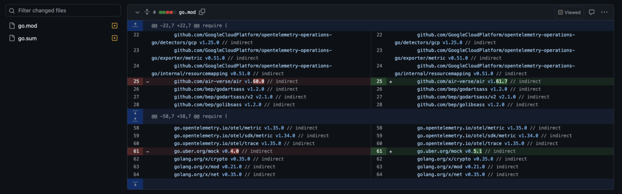Screen dimensions: 622x194
Task: Open the go.mod file name in the diff header
Action: click(188, 12)
